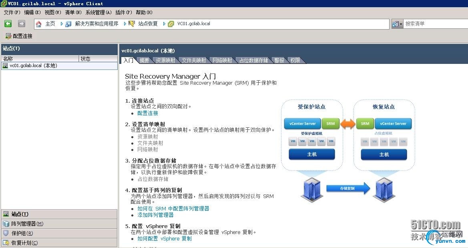Open the 文件(F) menu
This screenshot has height=248, width=468.
pos(12,12)
